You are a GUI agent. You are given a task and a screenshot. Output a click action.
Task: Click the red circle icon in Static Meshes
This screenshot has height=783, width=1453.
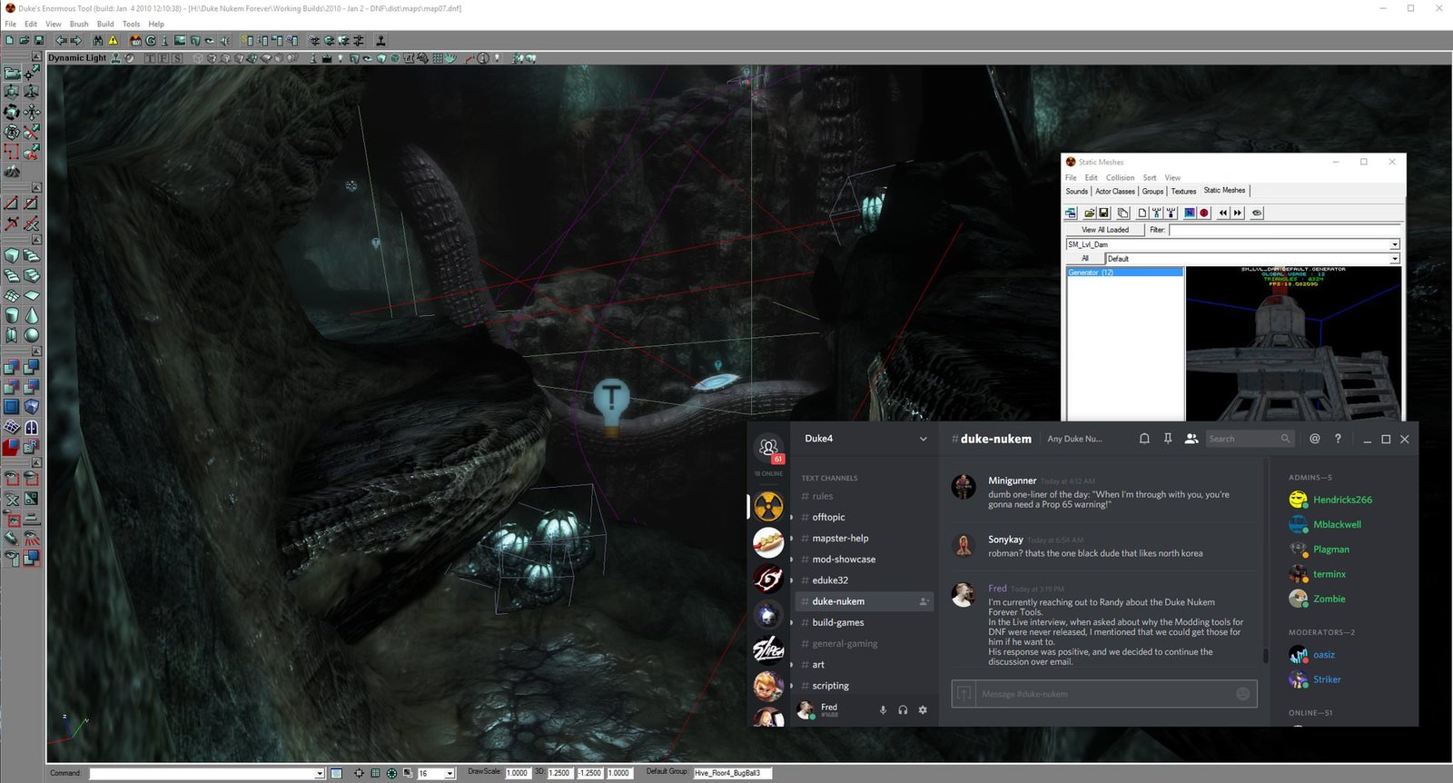coord(1204,213)
